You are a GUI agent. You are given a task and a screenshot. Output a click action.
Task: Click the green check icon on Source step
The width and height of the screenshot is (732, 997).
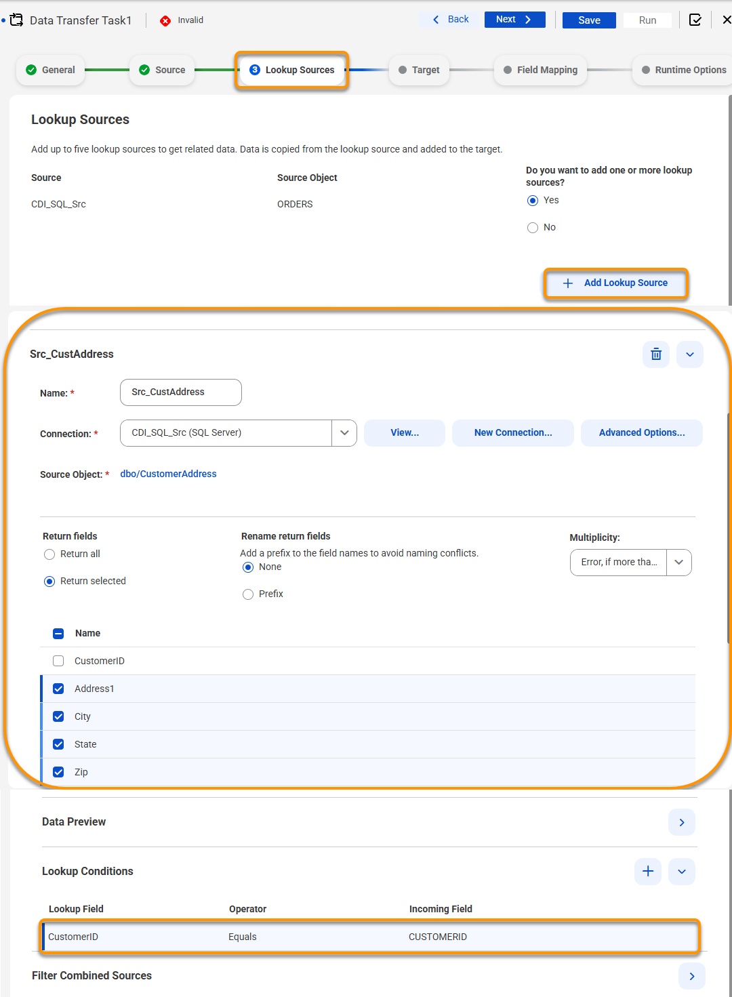point(144,70)
